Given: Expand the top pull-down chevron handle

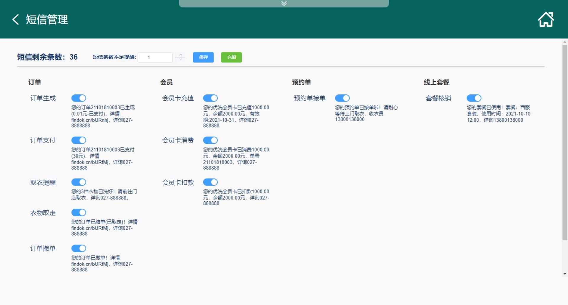Looking at the screenshot, I should click(284, 4).
